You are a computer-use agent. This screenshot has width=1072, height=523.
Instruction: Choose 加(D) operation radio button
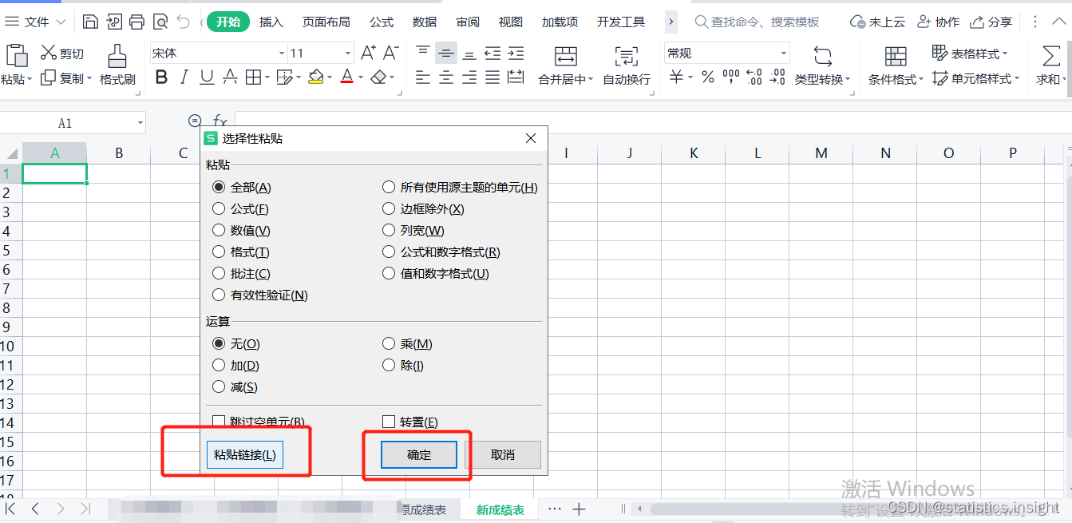tap(235, 366)
